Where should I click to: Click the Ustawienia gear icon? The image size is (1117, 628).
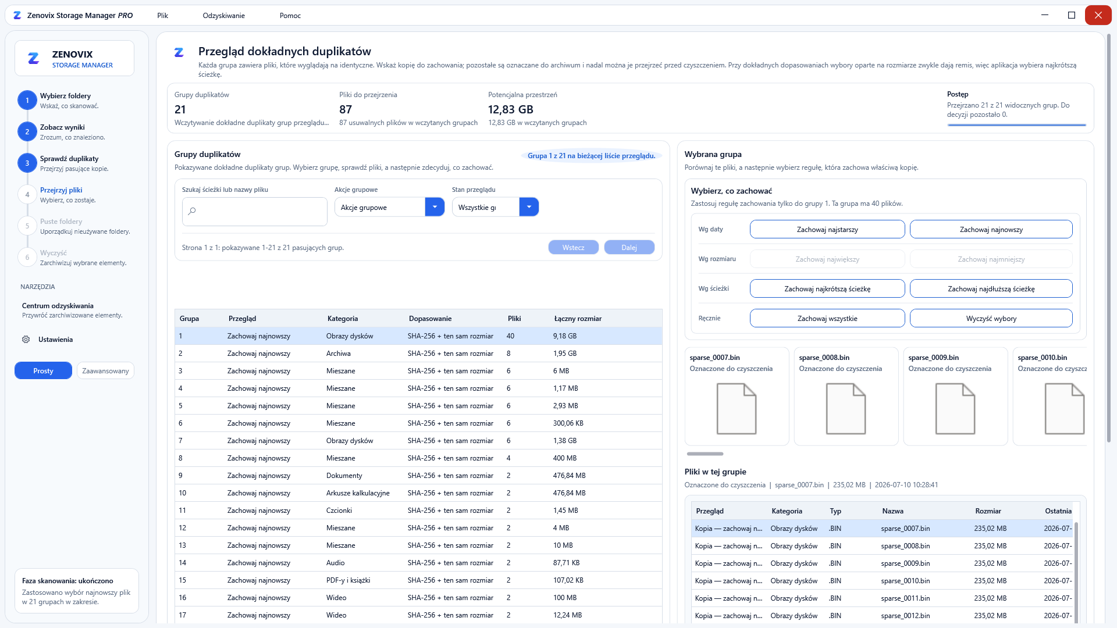(26, 340)
